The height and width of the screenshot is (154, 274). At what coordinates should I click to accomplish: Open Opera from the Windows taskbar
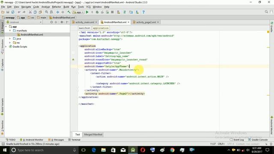[143, 150]
